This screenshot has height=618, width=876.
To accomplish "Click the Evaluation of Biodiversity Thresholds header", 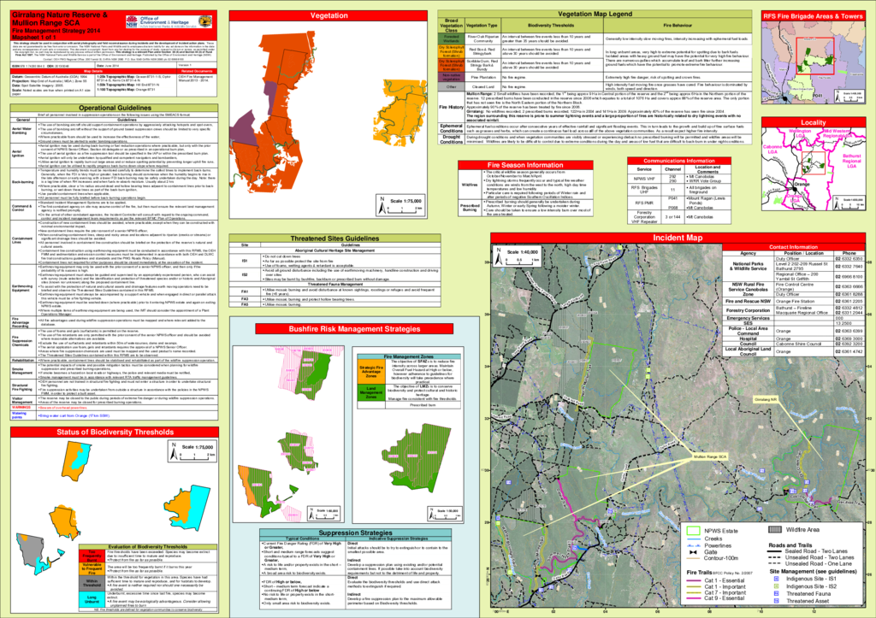I will click(x=148, y=546).
